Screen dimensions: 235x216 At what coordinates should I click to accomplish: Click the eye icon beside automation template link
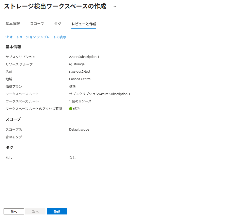(x=7, y=37)
